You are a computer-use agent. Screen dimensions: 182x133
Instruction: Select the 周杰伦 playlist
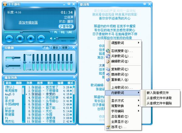point(9,121)
